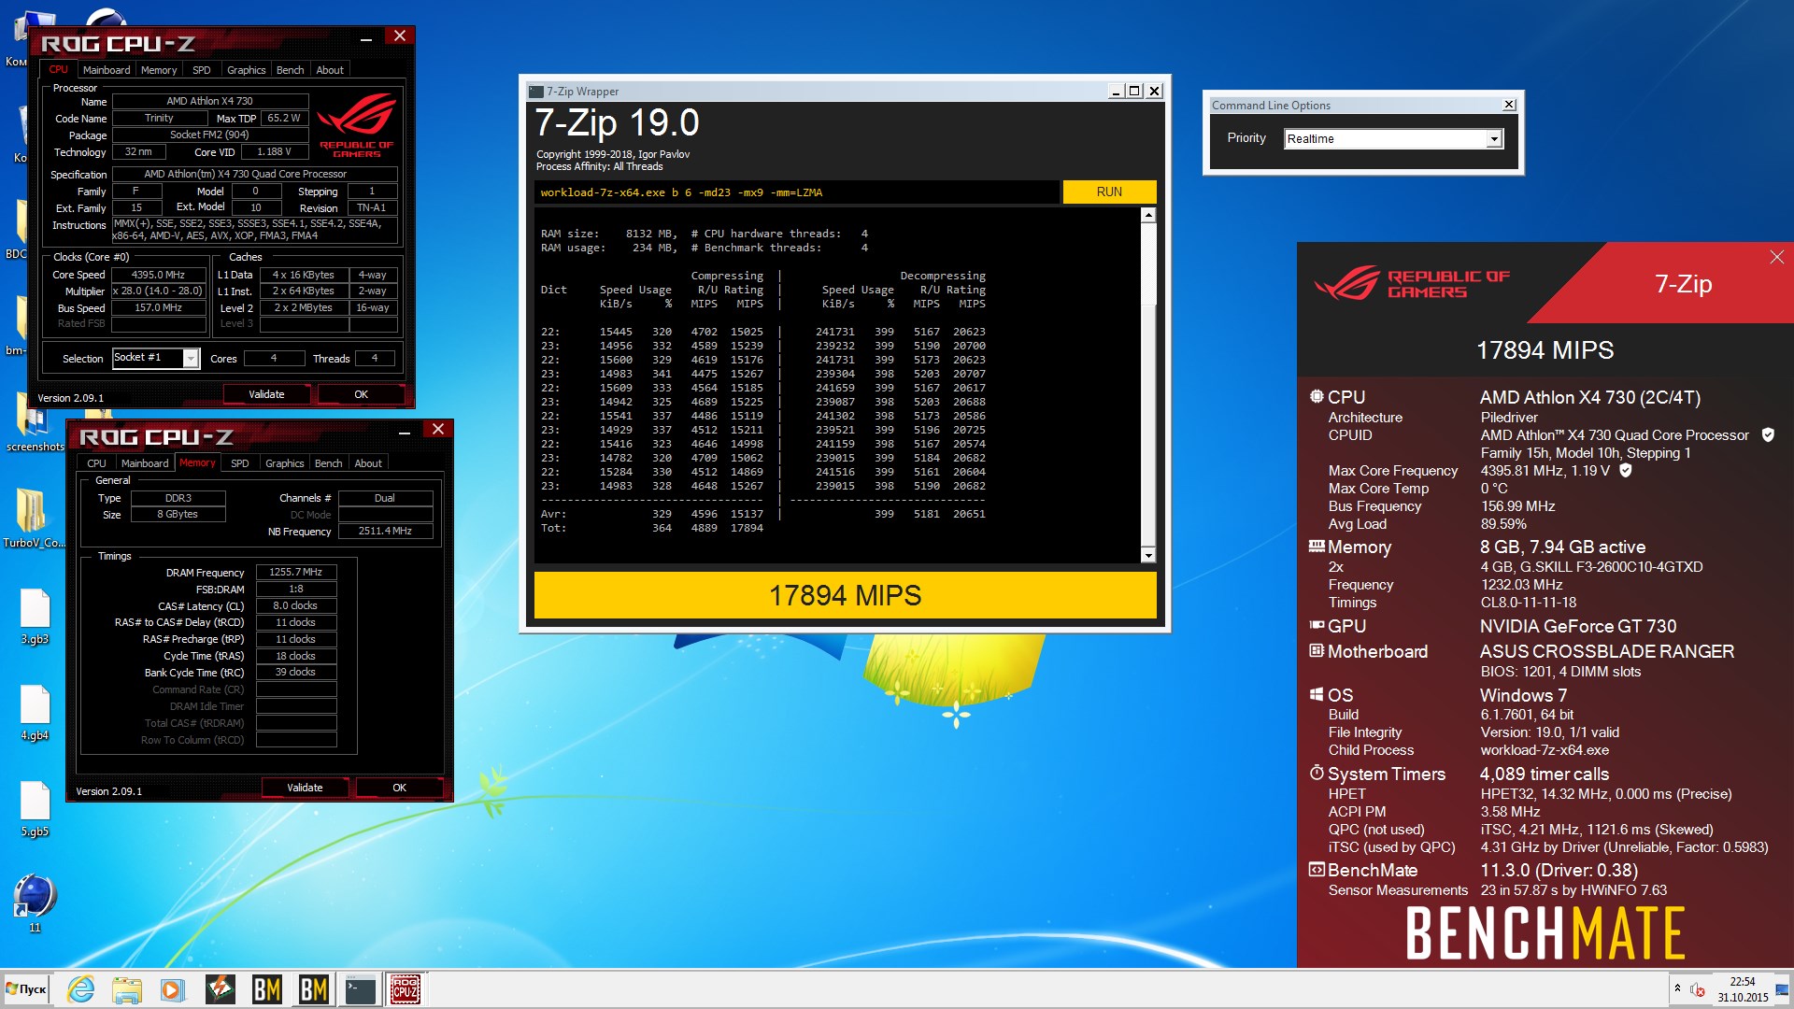Image resolution: width=1794 pixels, height=1009 pixels.
Task: Close the BenchMate 7-Zip result panel
Action: pos(1776,257)
